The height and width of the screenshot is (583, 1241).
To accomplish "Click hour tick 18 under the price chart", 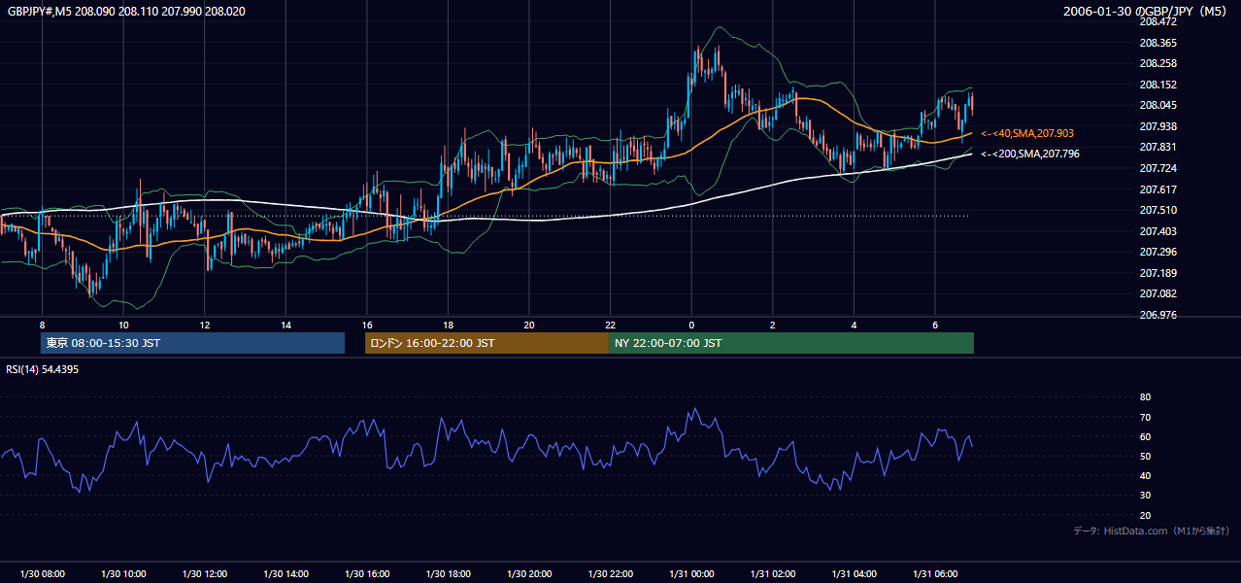I will (448, 325).
